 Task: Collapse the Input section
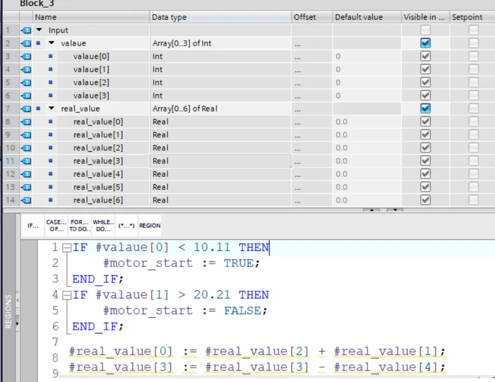pos(39,30)
